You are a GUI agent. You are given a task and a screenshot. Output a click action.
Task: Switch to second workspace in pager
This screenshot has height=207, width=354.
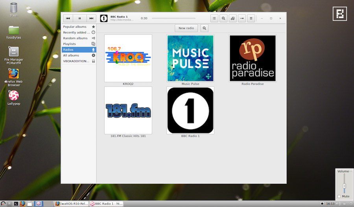(x=48, y=204)
